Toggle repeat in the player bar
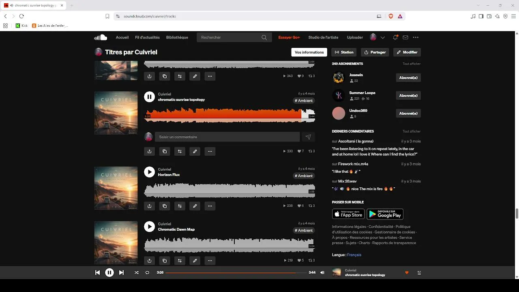The image size is (519, 292). (x=148, y=273)
